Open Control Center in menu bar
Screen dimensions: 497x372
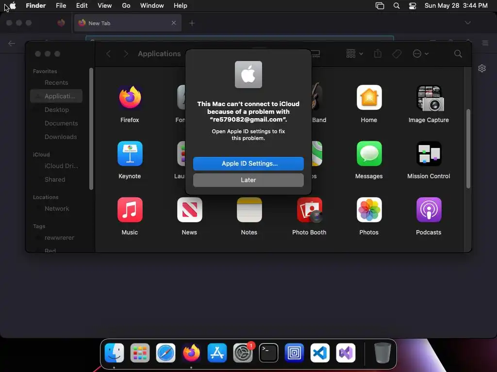[413, 6]
